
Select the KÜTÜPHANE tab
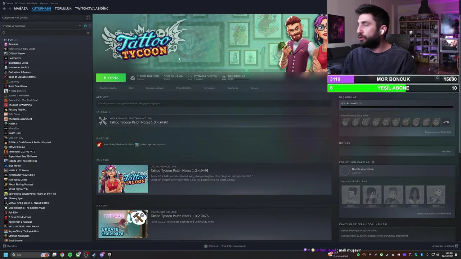click(41, 8)
